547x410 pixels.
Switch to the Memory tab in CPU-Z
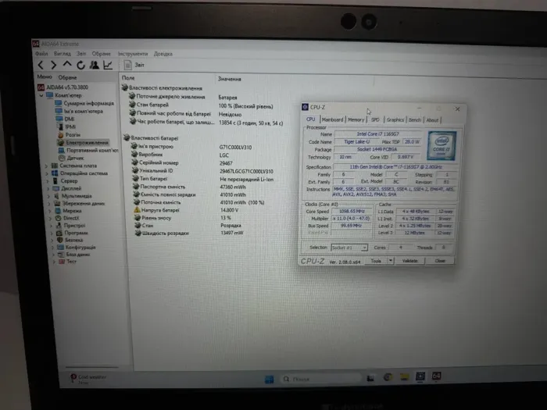point(356,119)
